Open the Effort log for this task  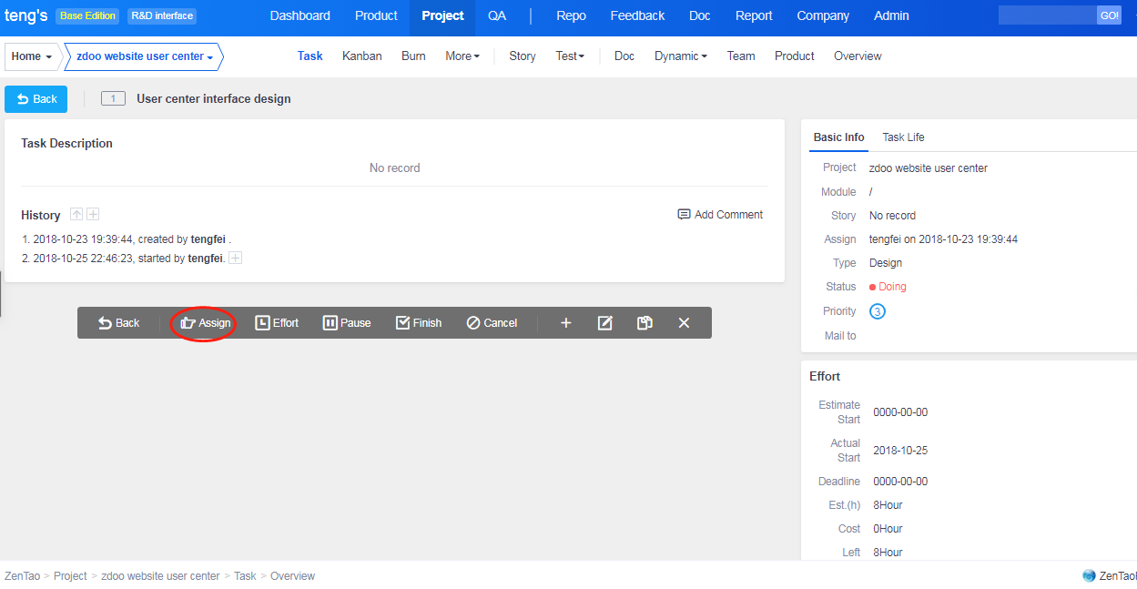[277, 323]
